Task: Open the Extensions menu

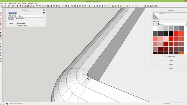Action: coord(30,3)
